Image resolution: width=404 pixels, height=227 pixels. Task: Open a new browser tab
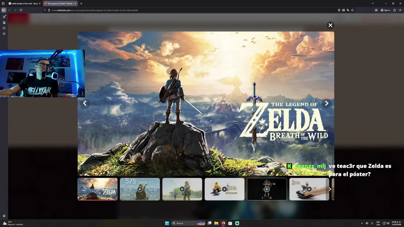click(81, 3)
